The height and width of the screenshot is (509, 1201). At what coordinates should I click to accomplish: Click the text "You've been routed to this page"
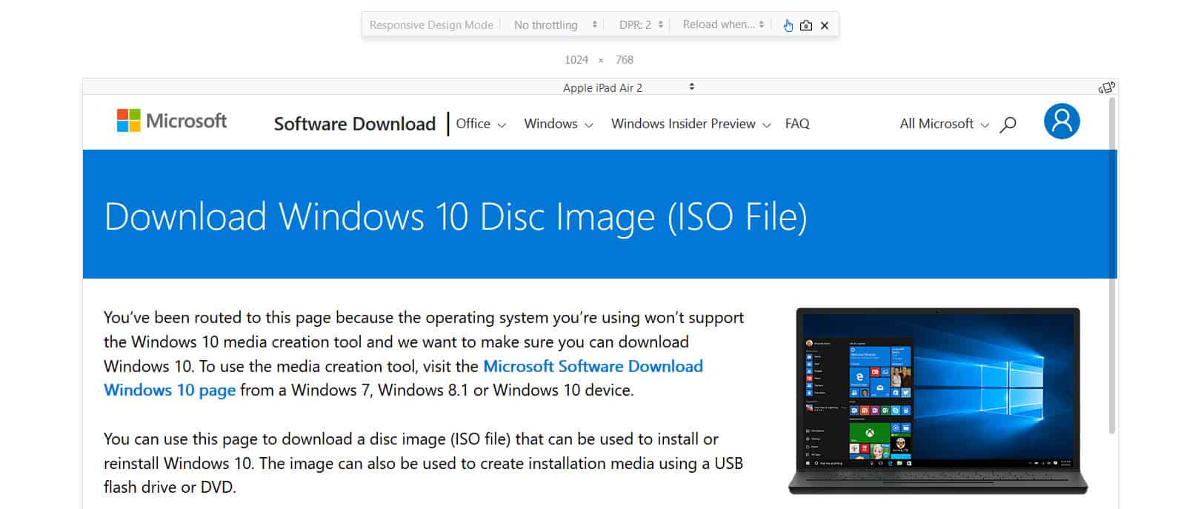pyautogui.click(x=217, y=317)
